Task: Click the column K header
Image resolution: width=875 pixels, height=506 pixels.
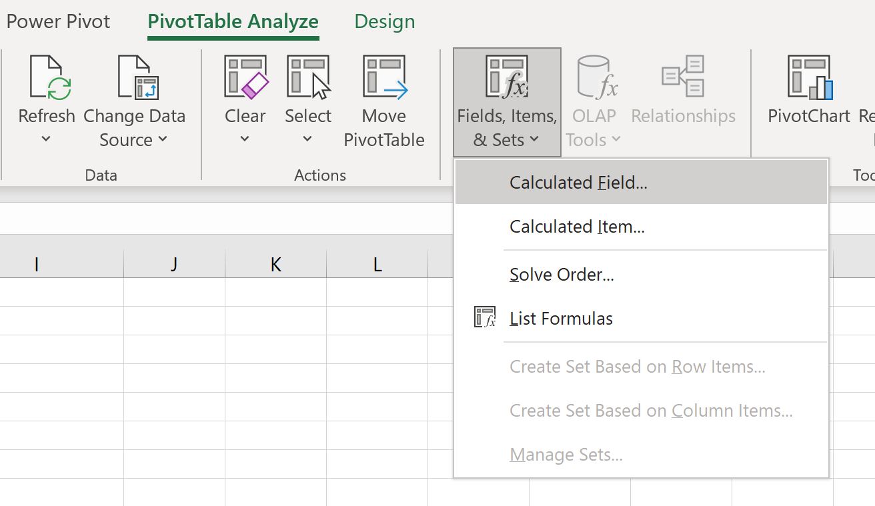Action: click(275, 263)
